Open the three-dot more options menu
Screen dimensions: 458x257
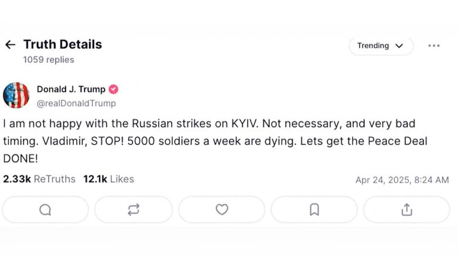point(434,46)
